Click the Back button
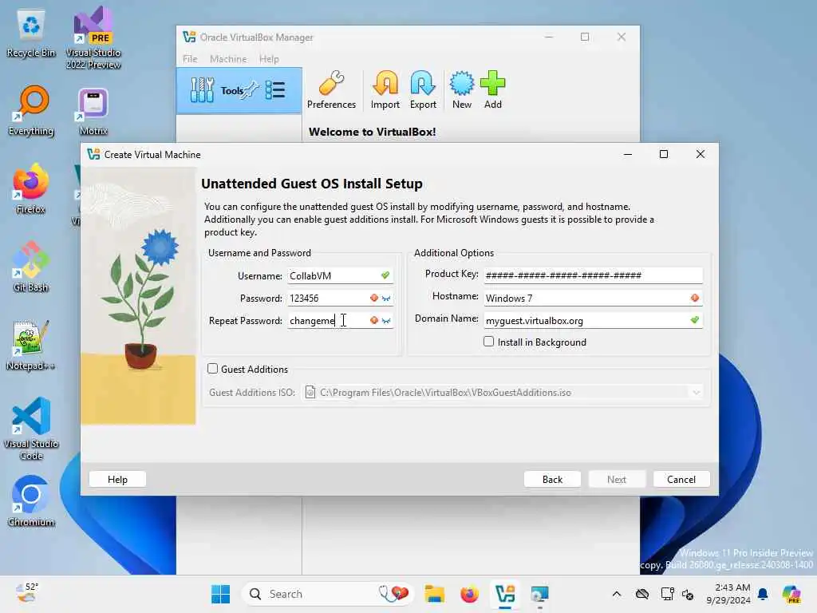Viewport: 817px width, 613px height. pyautogui.click(x=552, y=480)
